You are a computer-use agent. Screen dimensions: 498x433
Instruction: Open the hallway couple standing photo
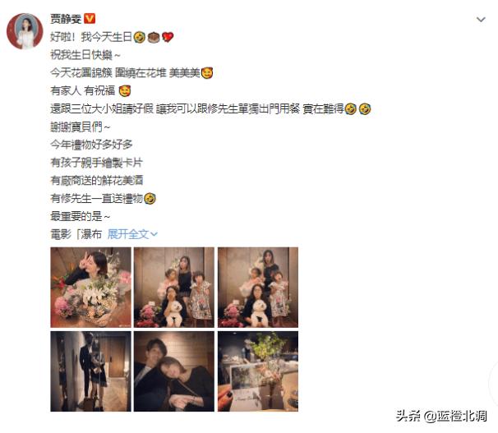tap(91, 371)
